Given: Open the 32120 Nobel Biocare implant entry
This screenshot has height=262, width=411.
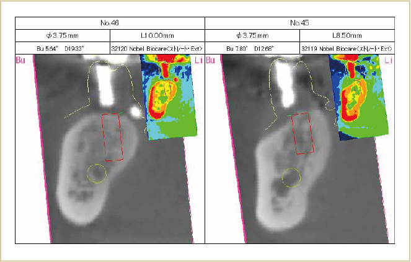Looking at the screenshot, I should pyautogui.click(x=157, y=48).
